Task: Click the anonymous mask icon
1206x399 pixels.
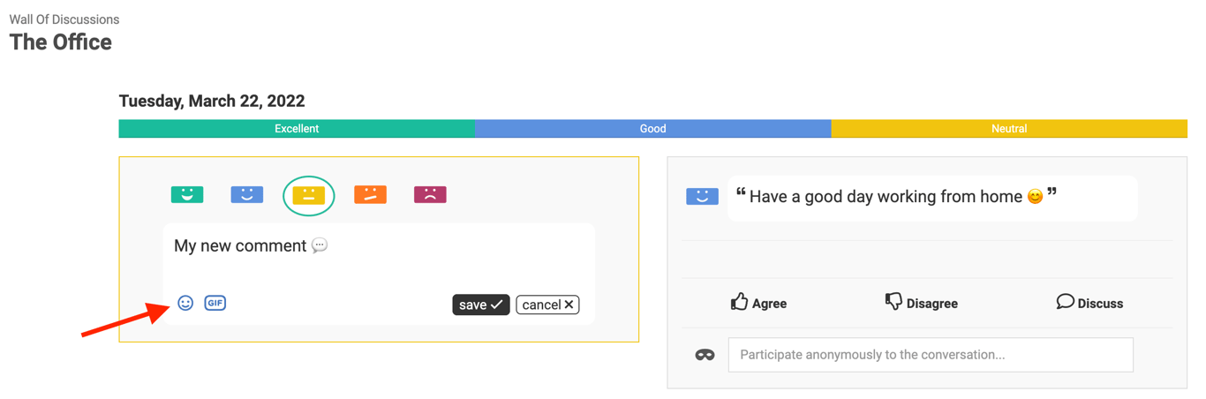Action: pos(705,355)
